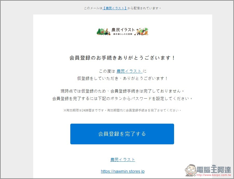Open the 農民イラスト link after この度は
The image size is (234, 179).
click(x=129, y=71)
